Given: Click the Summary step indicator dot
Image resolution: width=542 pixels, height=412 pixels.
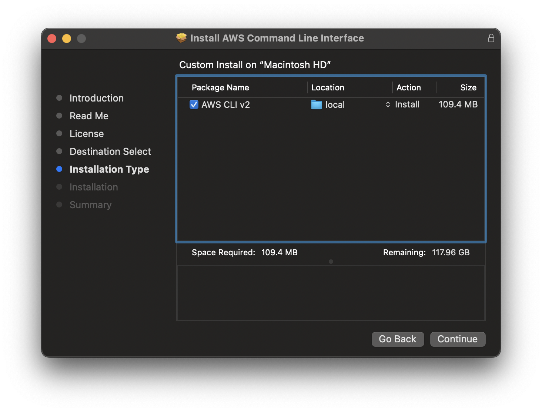Looking at the screenshot, I should (x=59, y=205).
